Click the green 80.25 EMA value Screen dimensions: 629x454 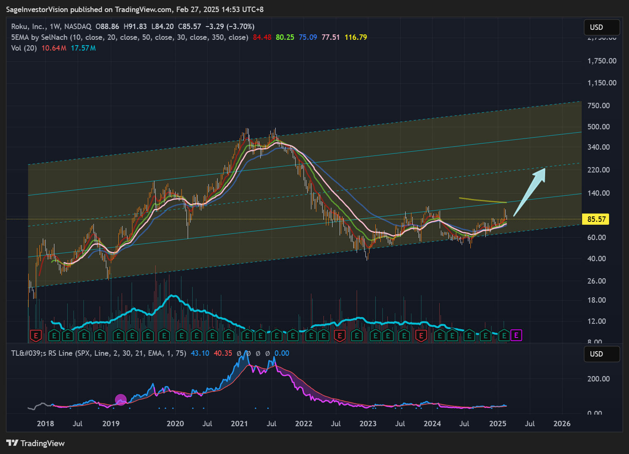pos(285,37)
